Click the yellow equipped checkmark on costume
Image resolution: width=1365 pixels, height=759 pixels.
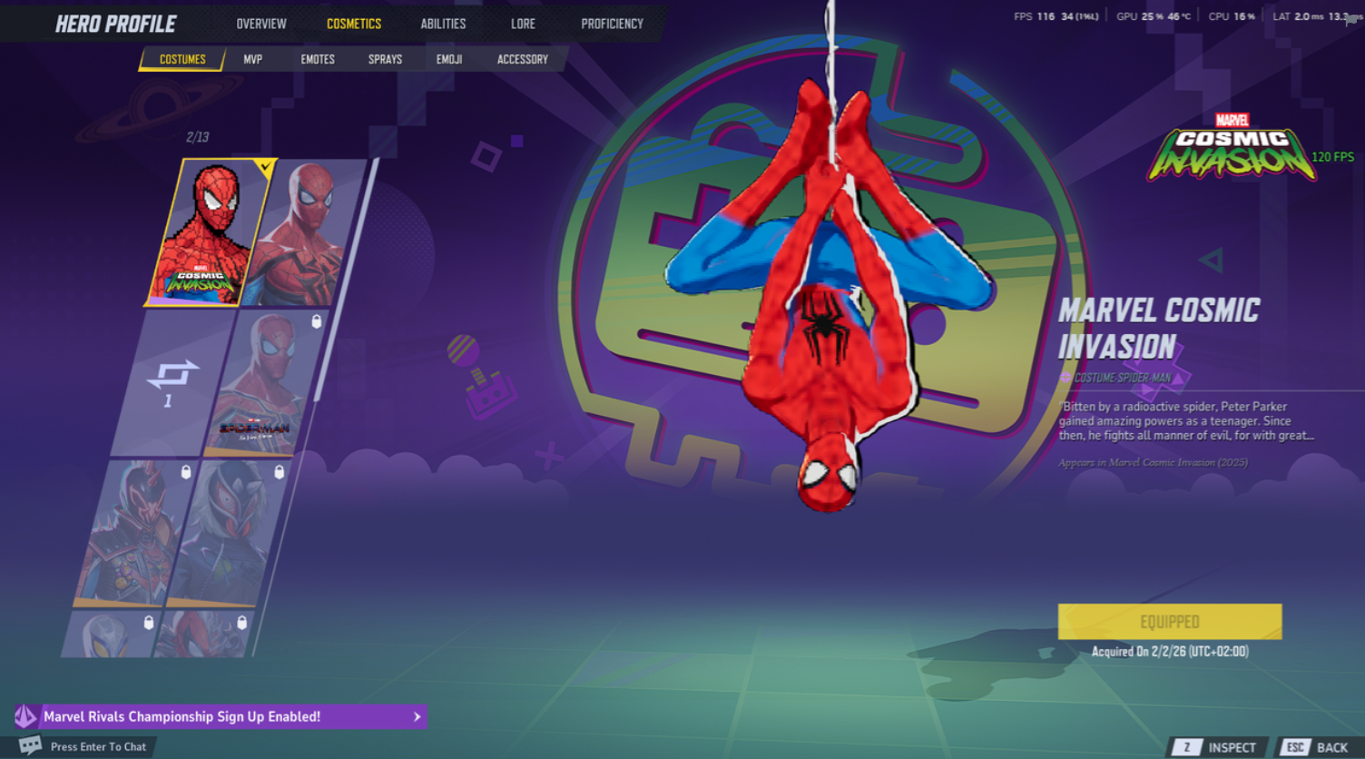pos(264,167)
